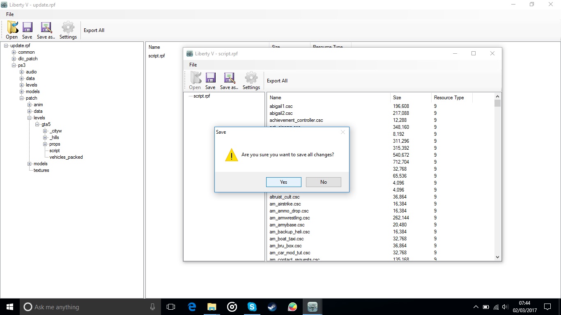Expand the dlc_patch tree node

click(x=14, y=59)
